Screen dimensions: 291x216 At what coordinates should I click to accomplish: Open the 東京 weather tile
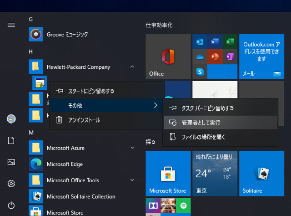point(215,174)
